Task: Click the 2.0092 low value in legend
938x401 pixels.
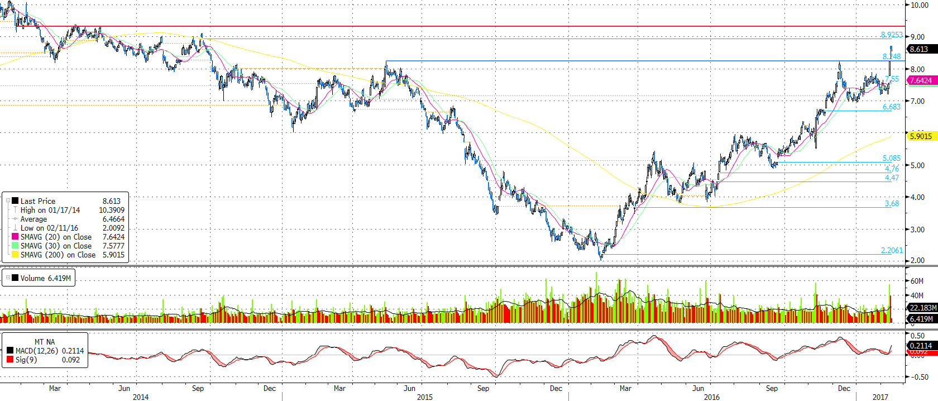Action: [x=113, y=228]
